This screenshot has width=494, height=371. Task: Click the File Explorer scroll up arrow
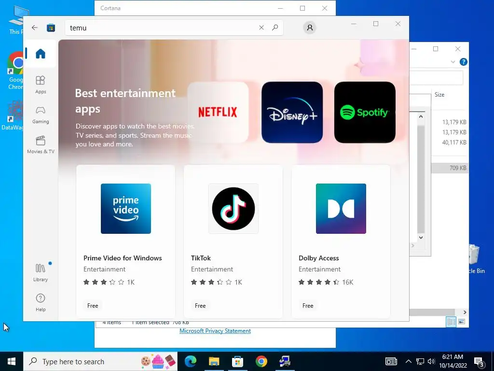(x=421, y=117)
